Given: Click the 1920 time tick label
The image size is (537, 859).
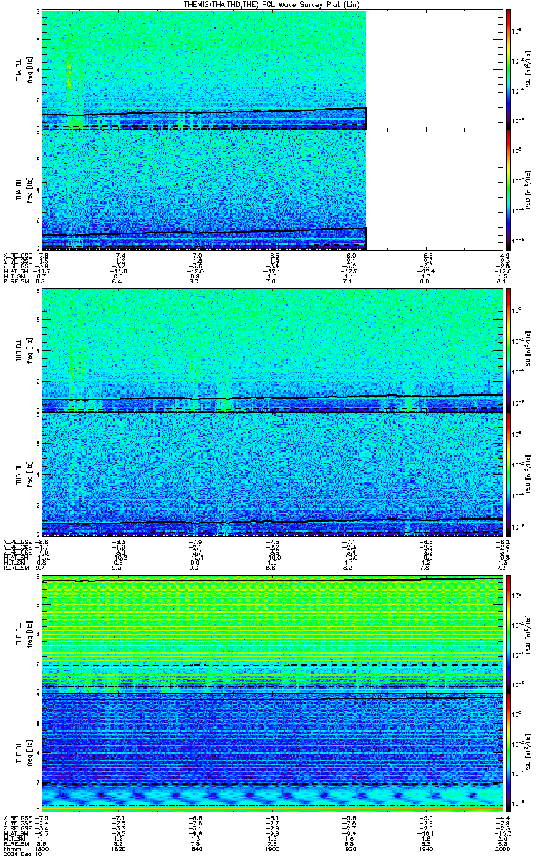Looking at the screenshot, I should coord(349,849).
